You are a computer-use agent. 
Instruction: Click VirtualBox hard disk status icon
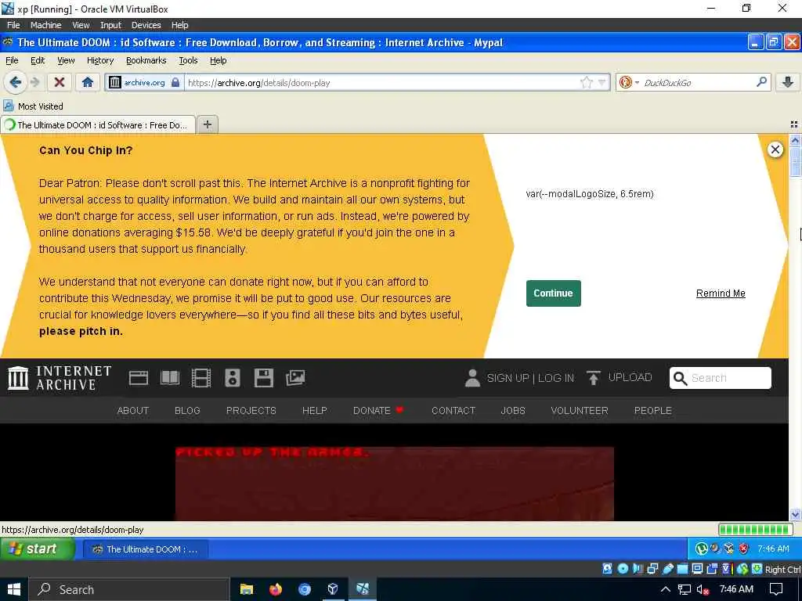click(607, 569)
